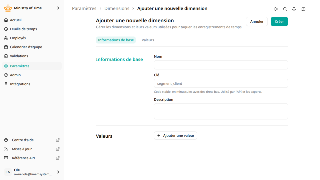
Task: Click the Feuille de temps clock icon
Action: tap(6, 29)
